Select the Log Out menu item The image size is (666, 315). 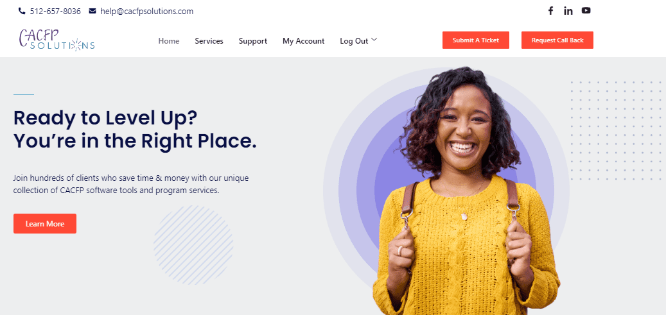(354, 41)
